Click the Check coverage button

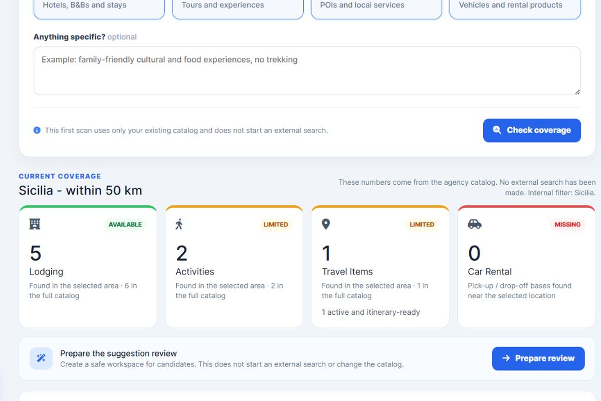click(x=532, y=130)
